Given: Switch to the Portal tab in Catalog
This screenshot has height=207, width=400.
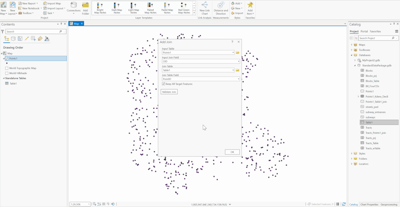Looking at the screenshot, I should (364, 31).
